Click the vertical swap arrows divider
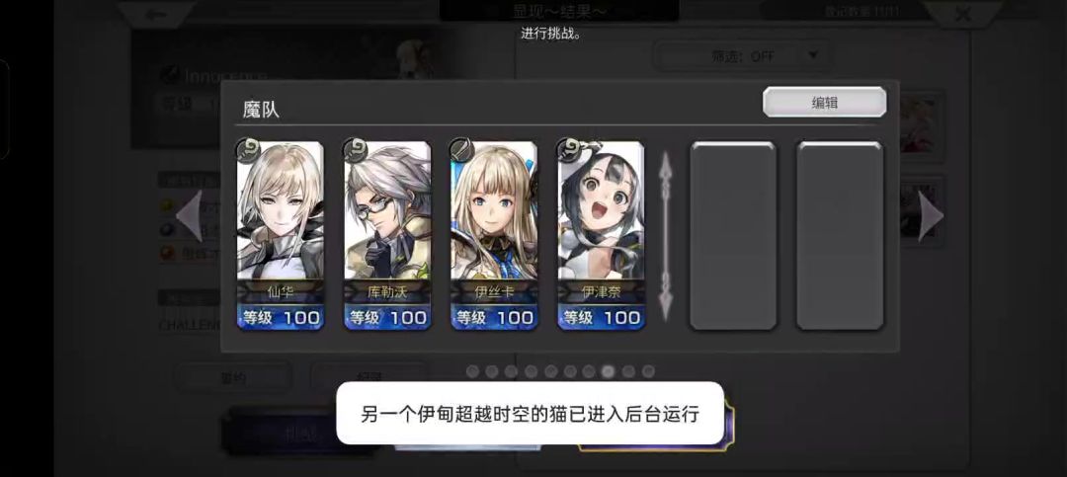This screenshot has width=1067, height=477. 666,235
